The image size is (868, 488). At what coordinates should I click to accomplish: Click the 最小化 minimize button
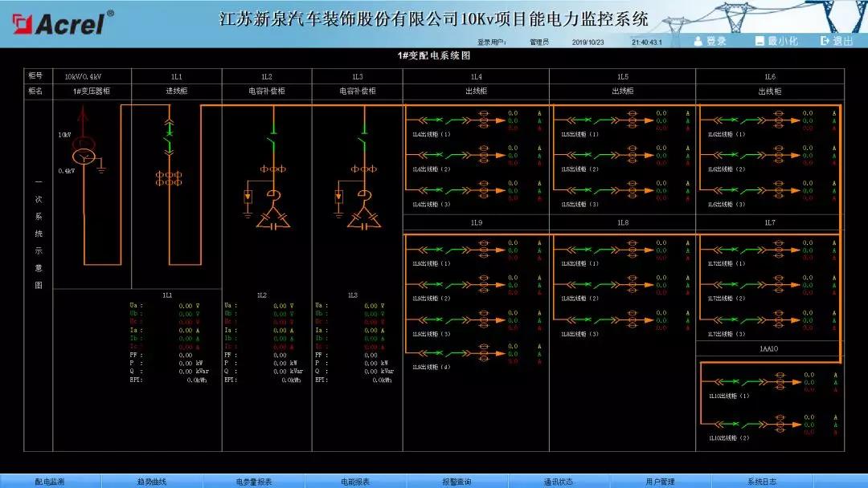coord(776,41)
